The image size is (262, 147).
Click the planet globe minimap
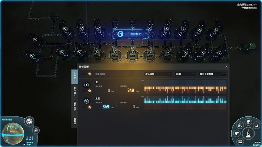12,134
